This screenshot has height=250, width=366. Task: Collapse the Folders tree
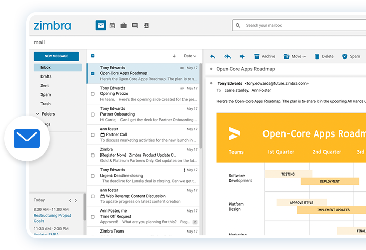coord(38,114)
